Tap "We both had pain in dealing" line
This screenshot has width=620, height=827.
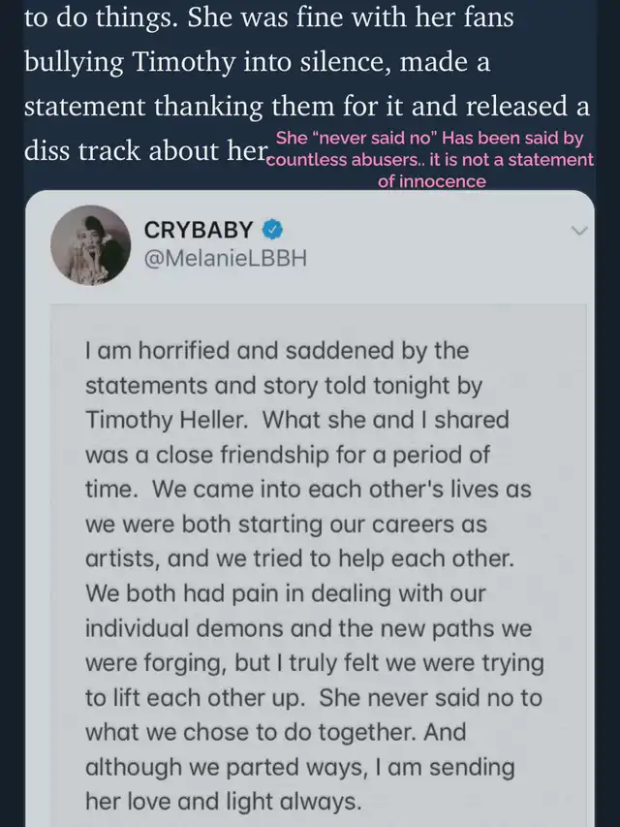[285, 594]
